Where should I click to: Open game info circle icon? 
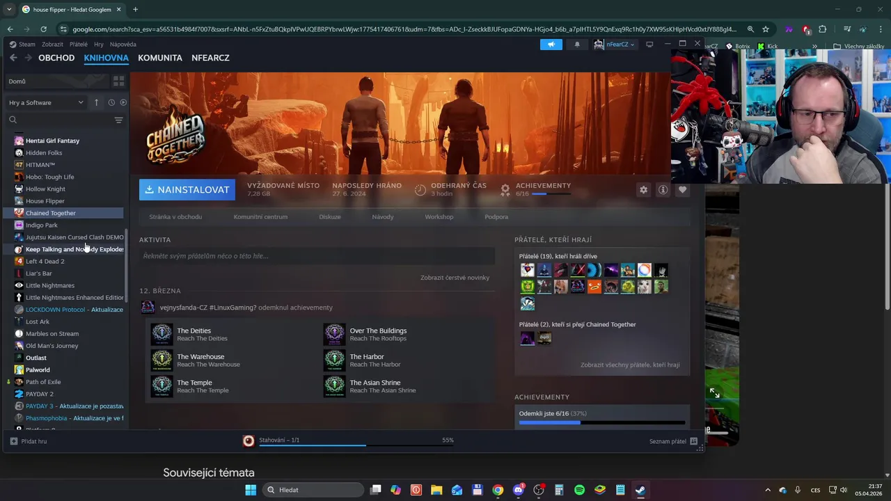663,189
